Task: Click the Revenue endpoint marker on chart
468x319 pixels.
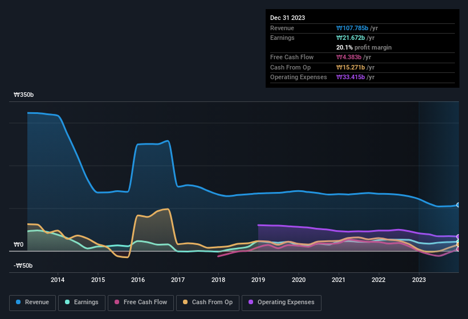Action: [458, 205]
